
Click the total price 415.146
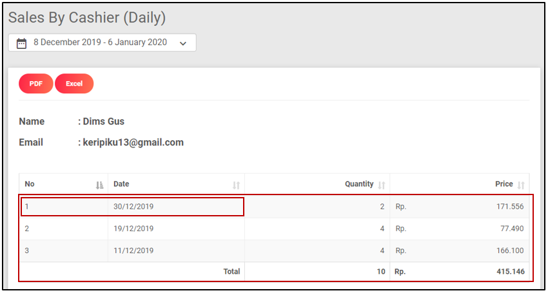pyautogui.click(x=509, y=272)
